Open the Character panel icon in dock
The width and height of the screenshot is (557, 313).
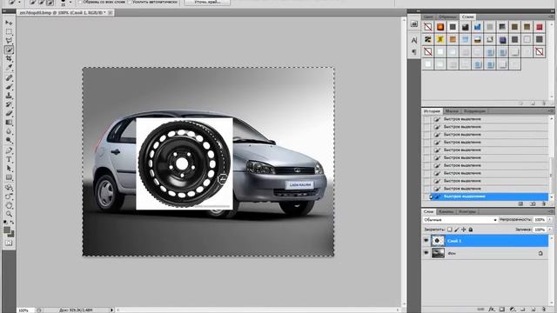point(414,41)
